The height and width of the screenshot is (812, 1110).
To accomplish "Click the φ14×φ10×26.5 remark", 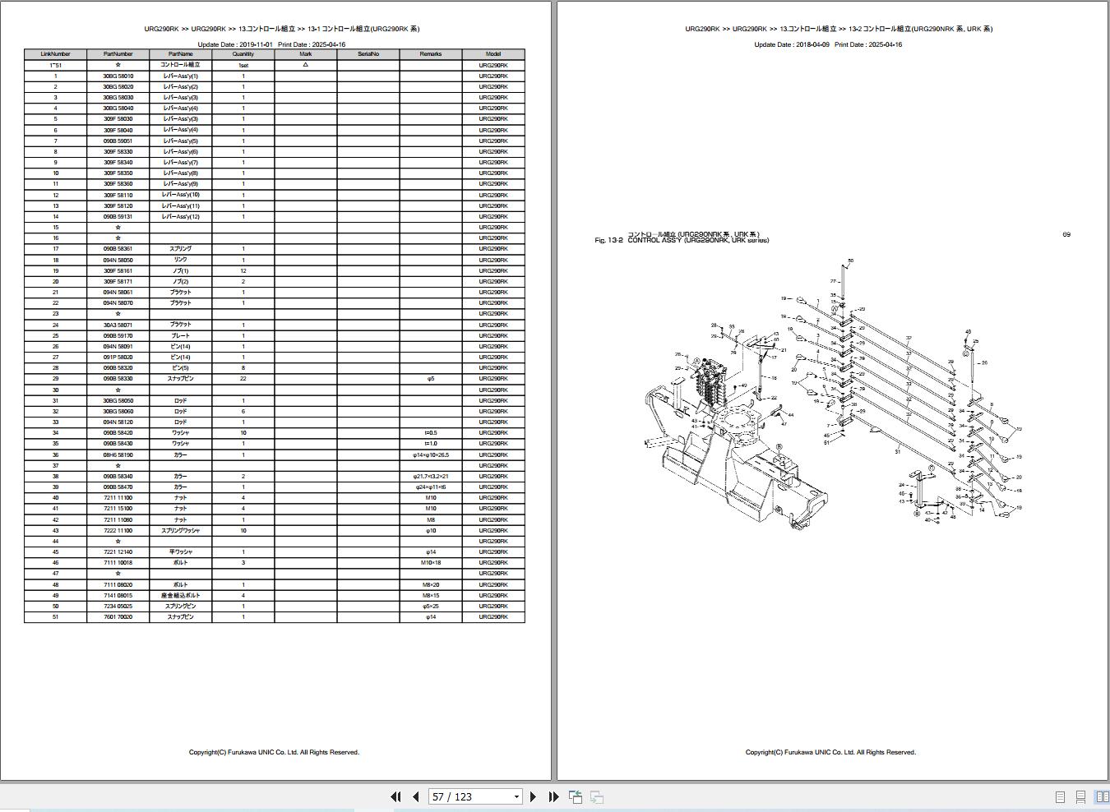I will coord(431,454).
